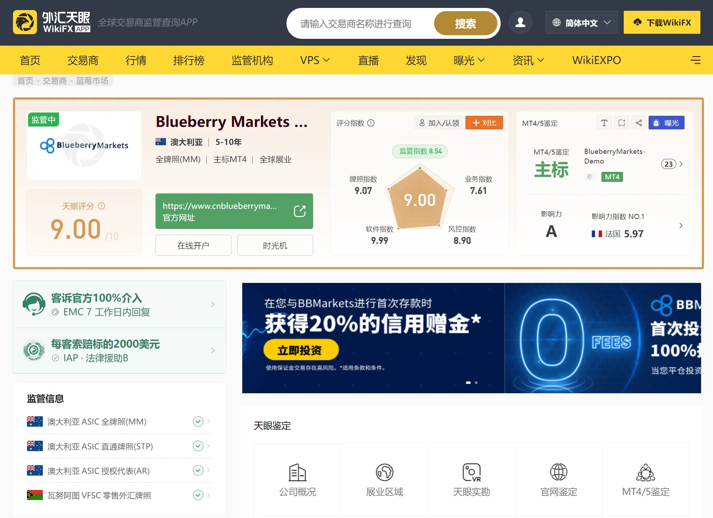
Task: Click the 0 FEES banner image
Action: [603, 338]
